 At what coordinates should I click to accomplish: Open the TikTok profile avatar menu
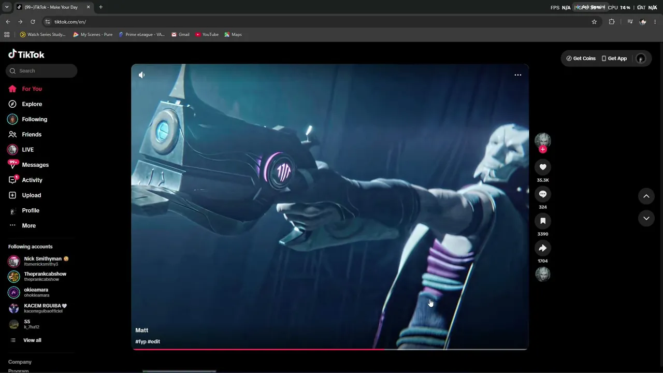(641, 59)
